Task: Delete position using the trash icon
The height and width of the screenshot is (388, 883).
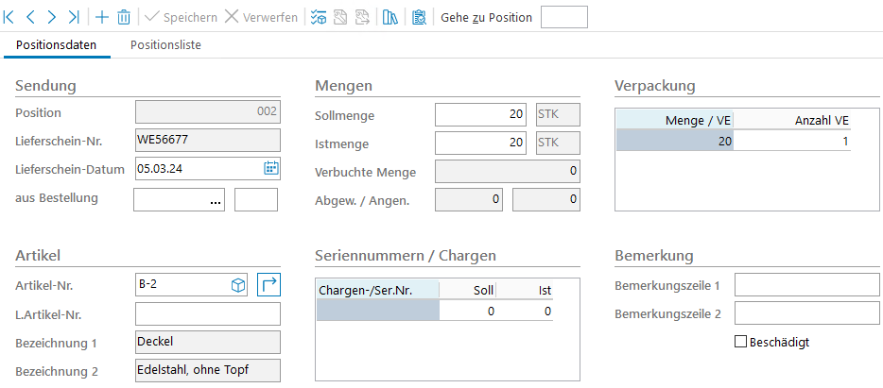Action: point(124,17)
